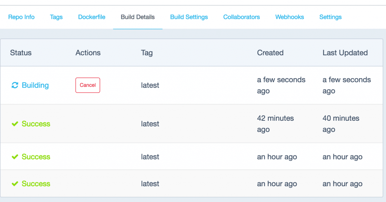Open the Dockerfile tab
The height and width of the screenshot is (202, 386).
(x=92, y=17)
